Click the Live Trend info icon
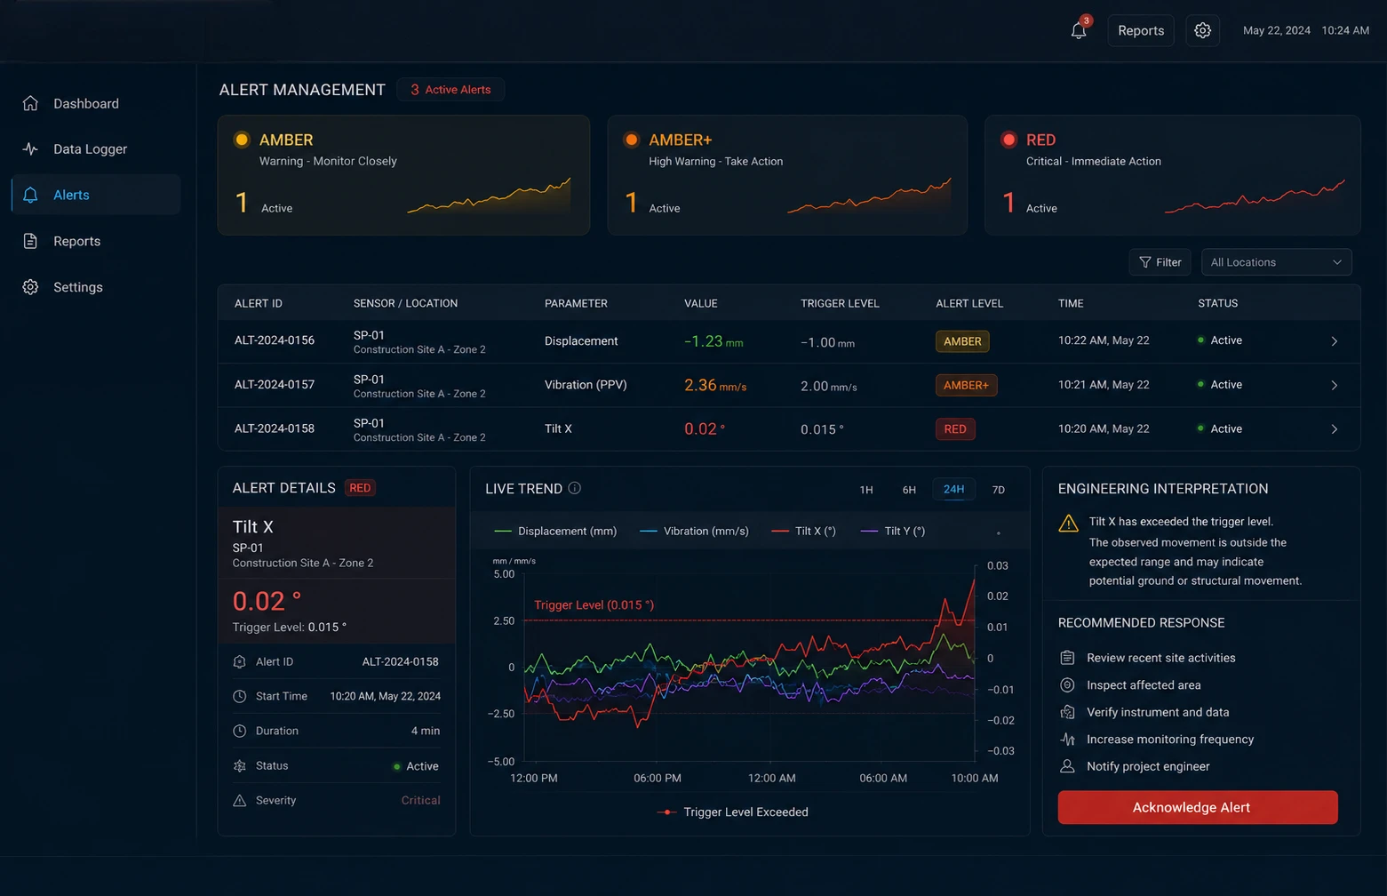 click(x=574, y=488)
